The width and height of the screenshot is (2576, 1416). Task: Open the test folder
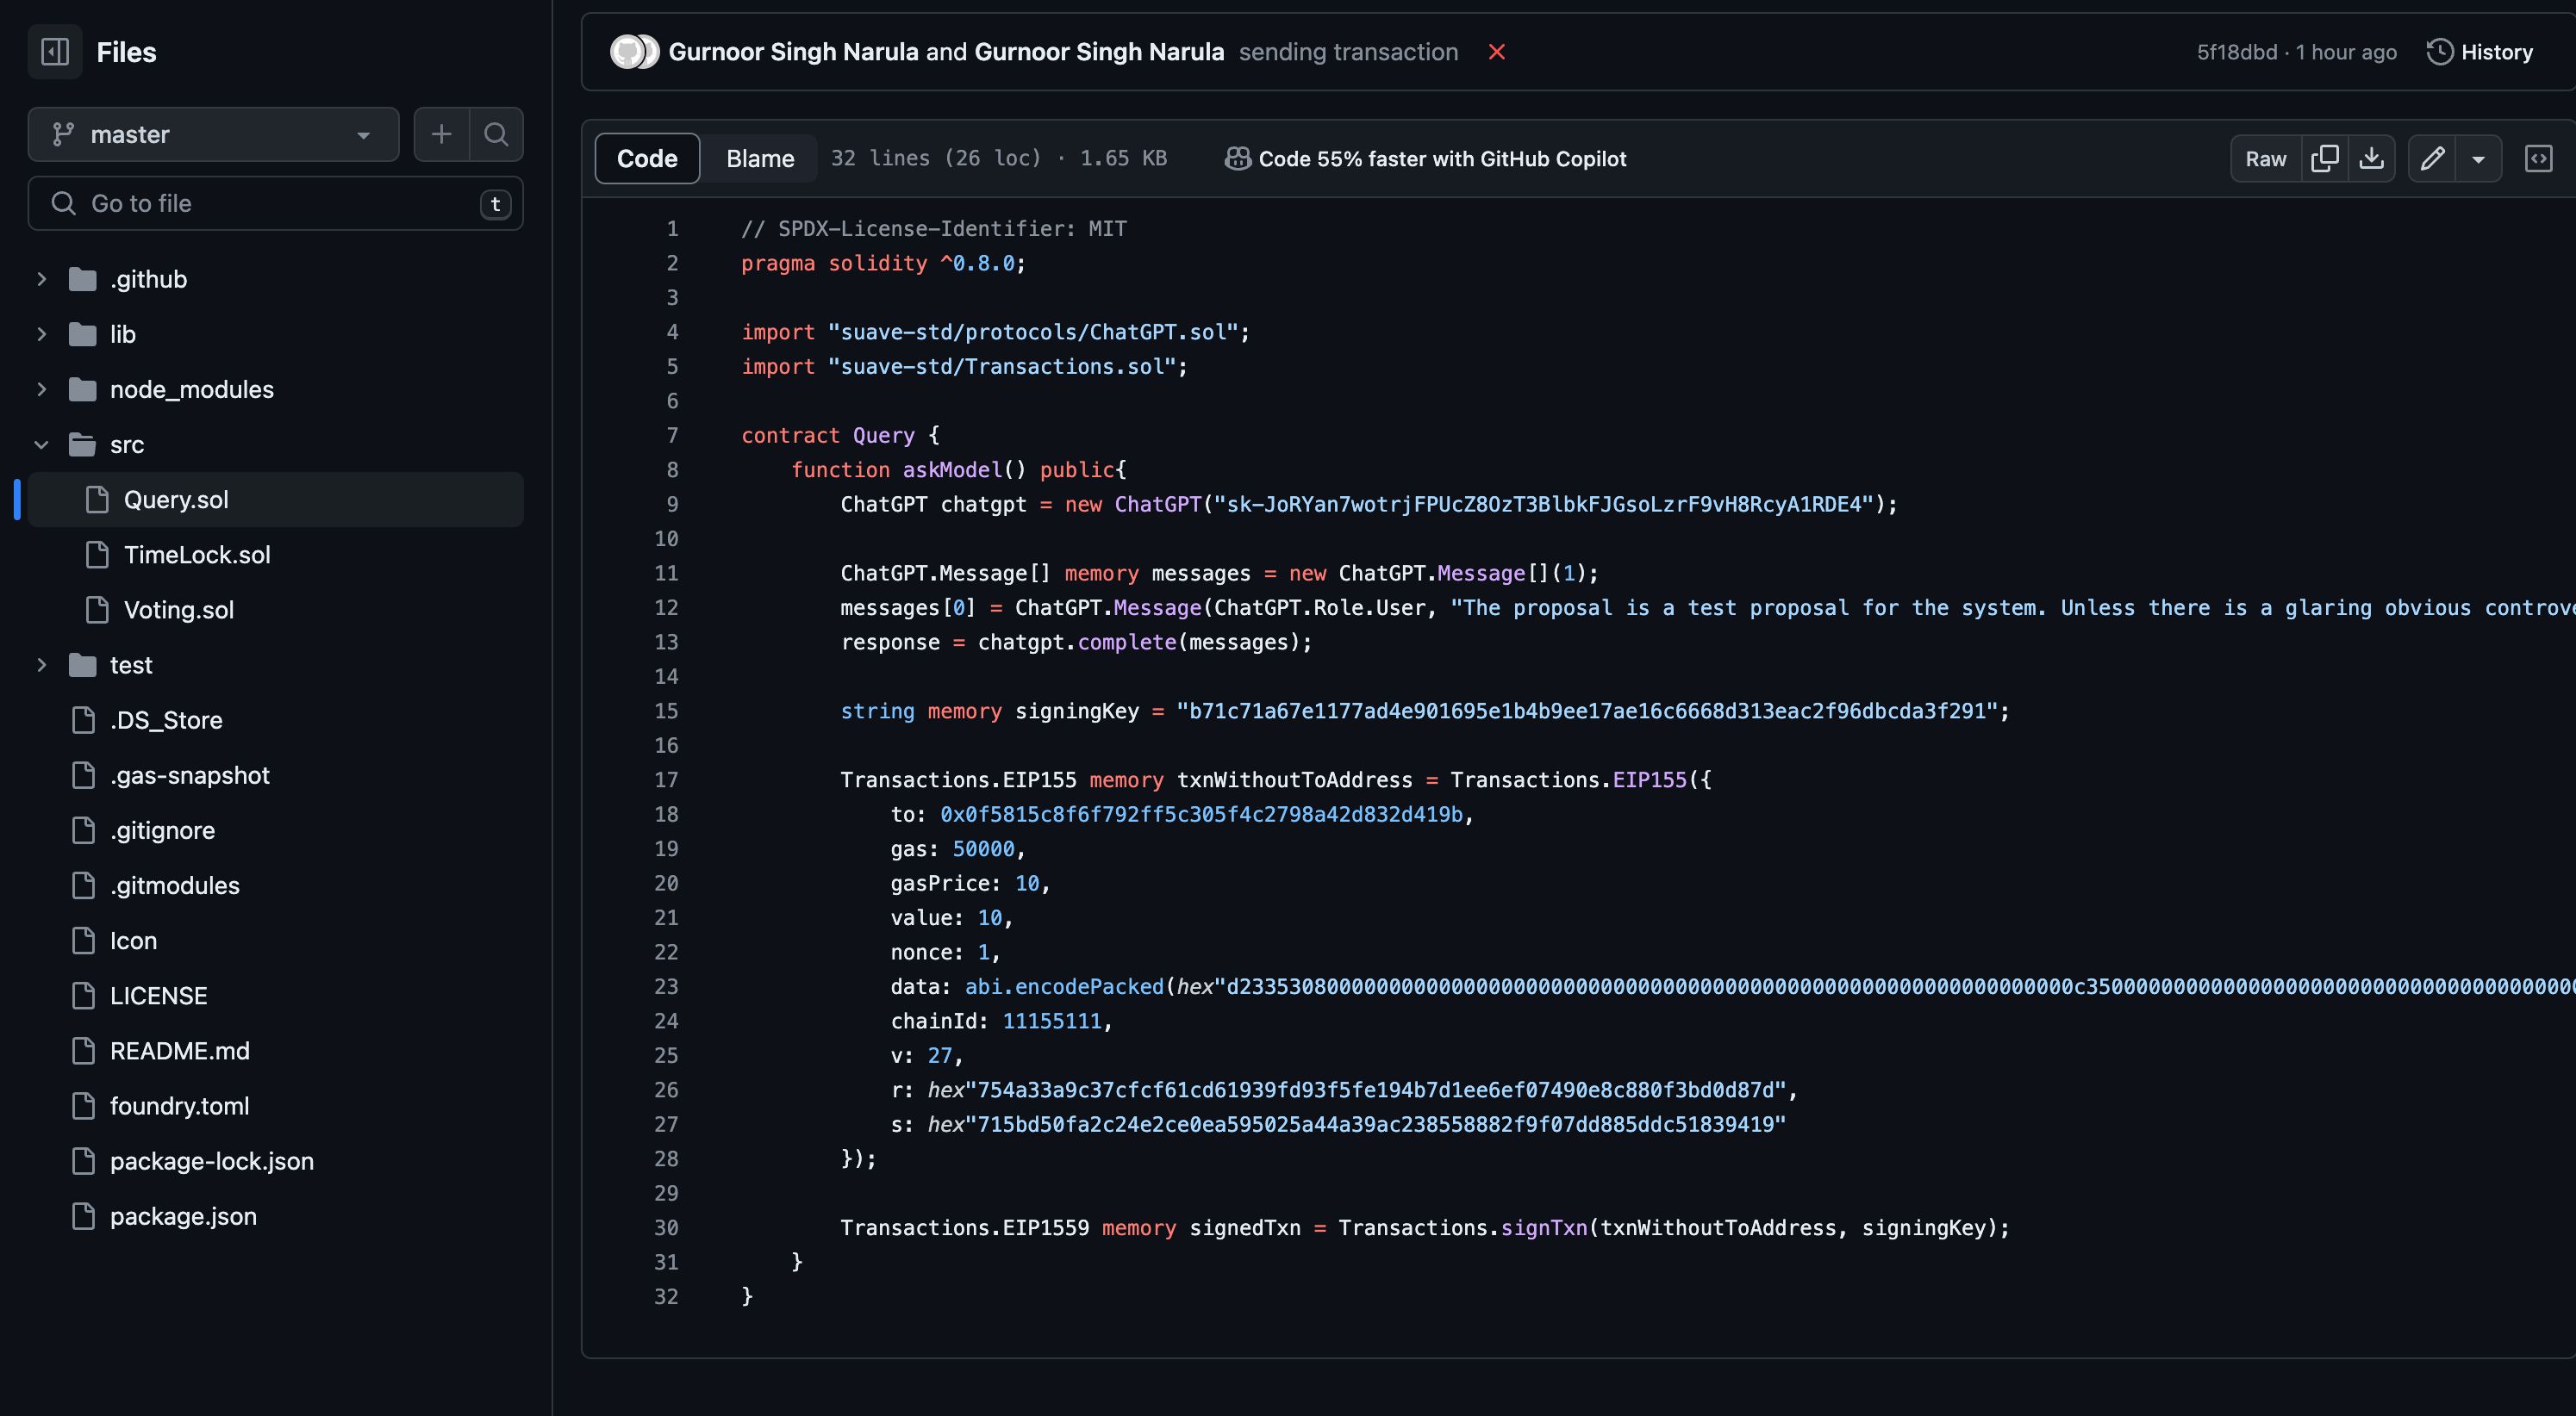pos(131,665)
